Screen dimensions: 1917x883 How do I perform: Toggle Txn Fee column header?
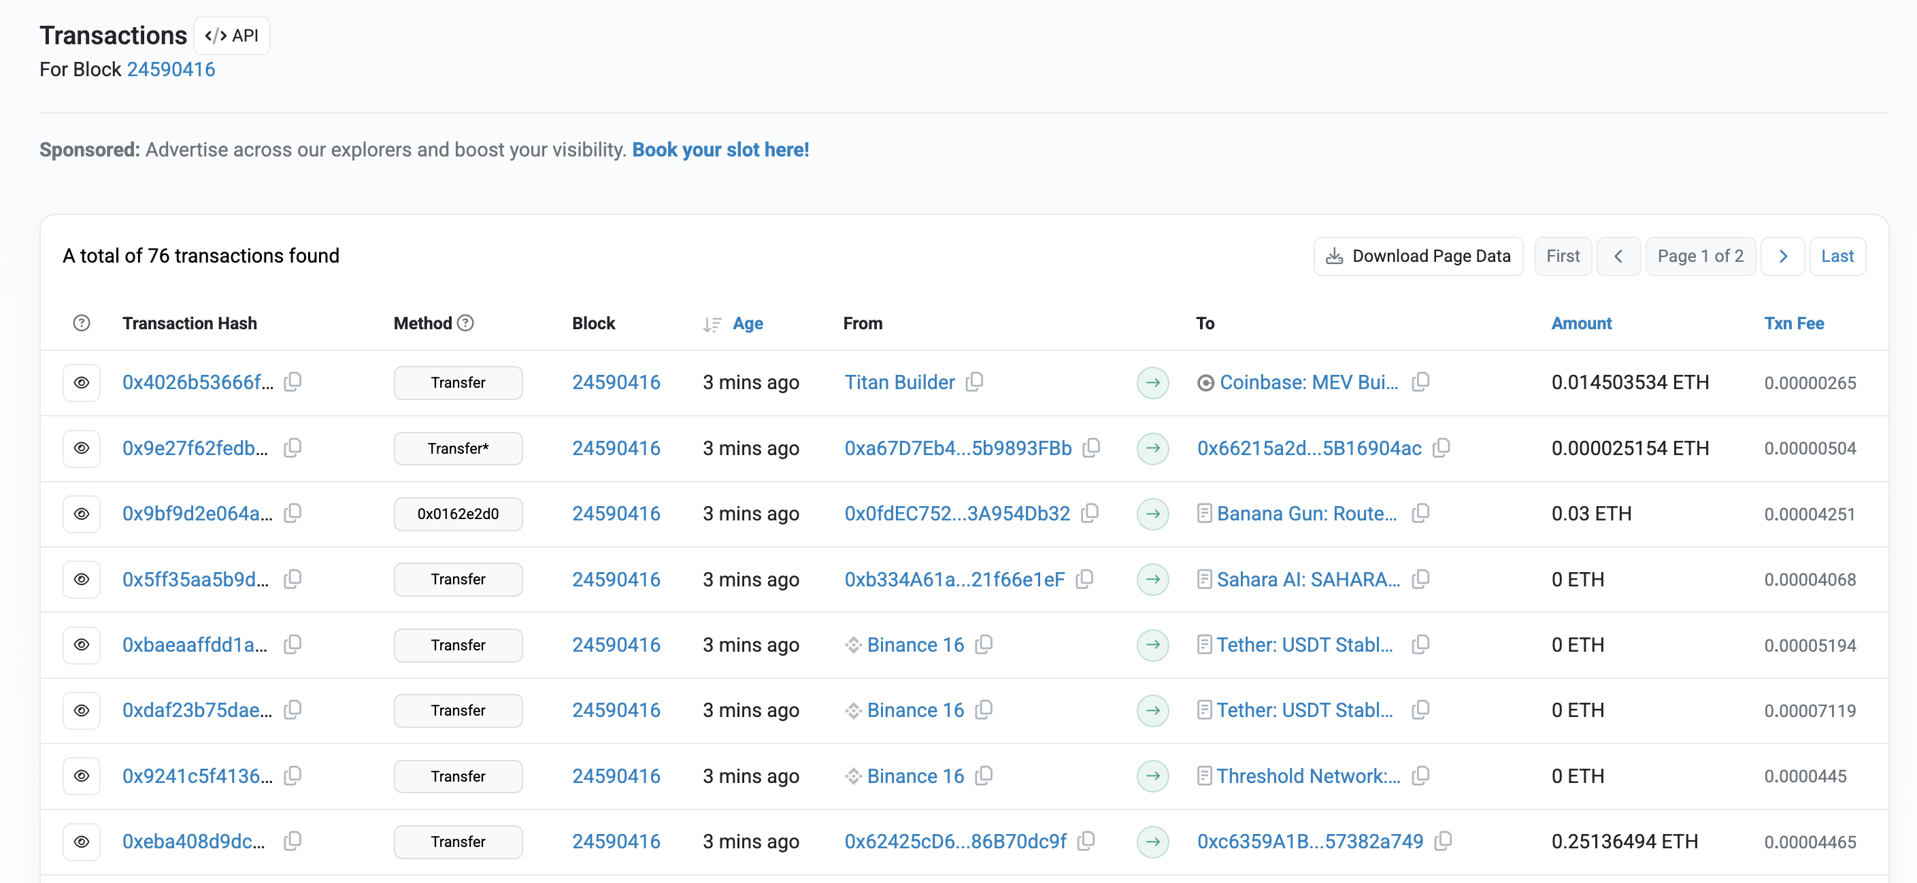point(1793,323)
